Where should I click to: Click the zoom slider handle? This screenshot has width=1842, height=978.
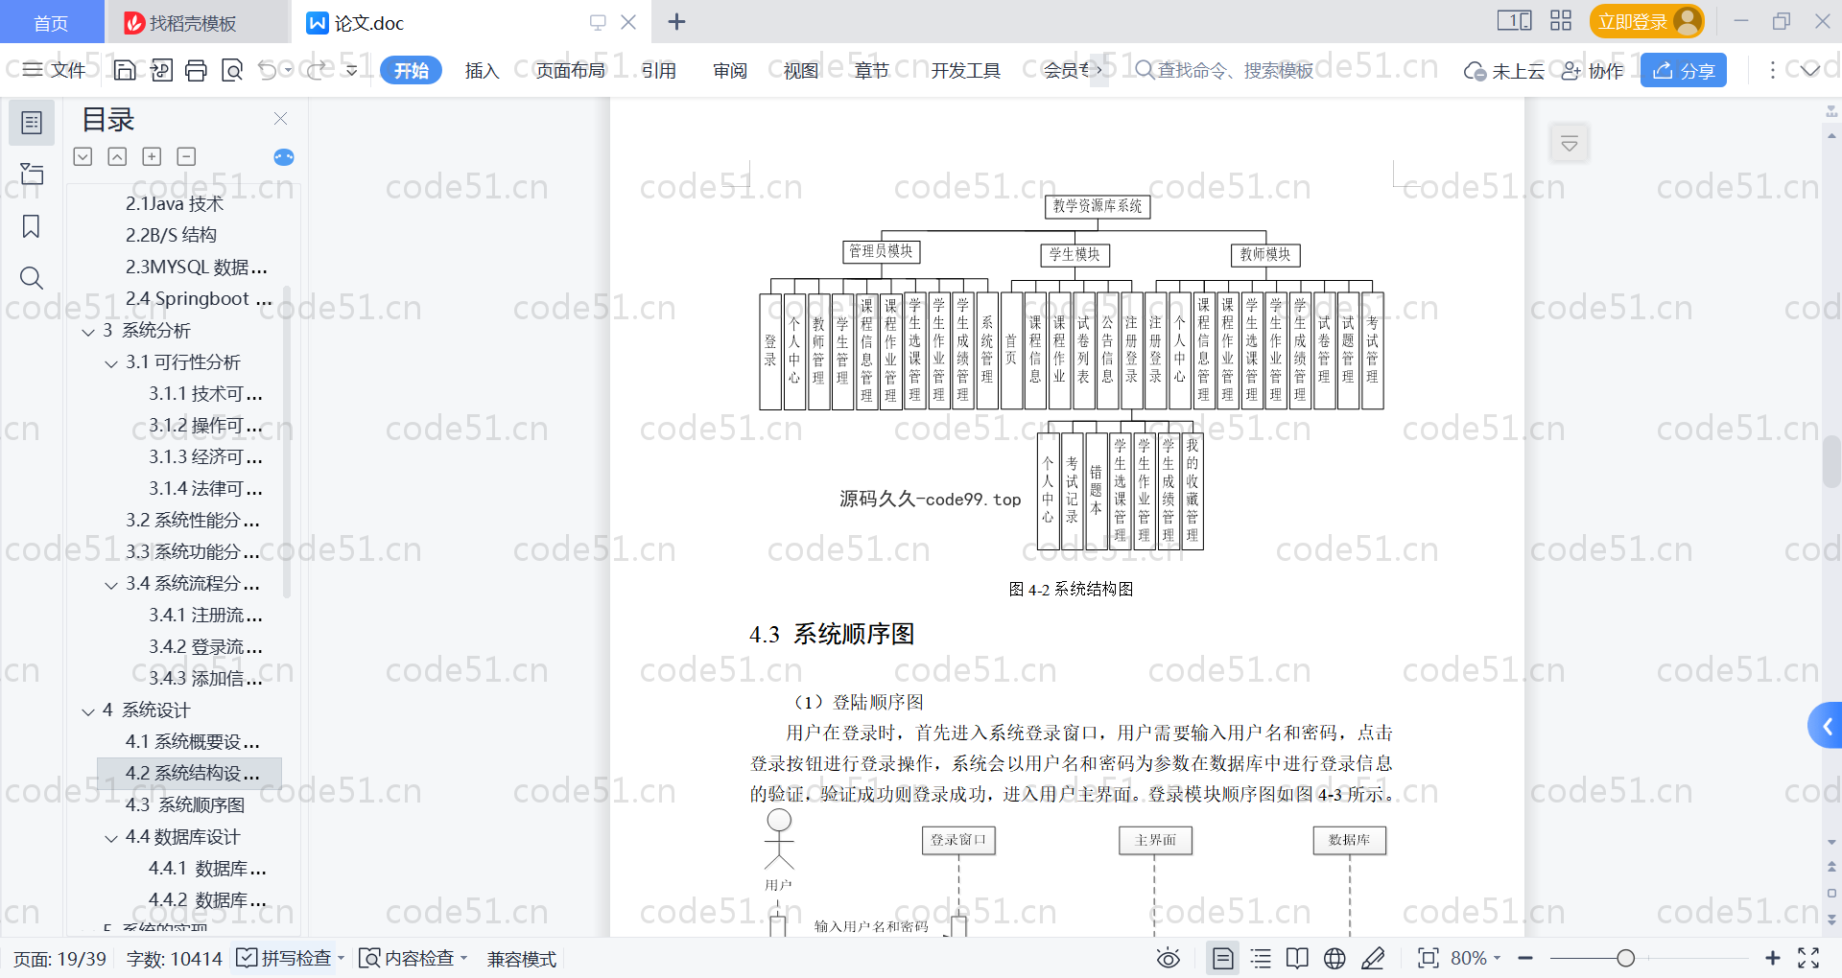1625,958
